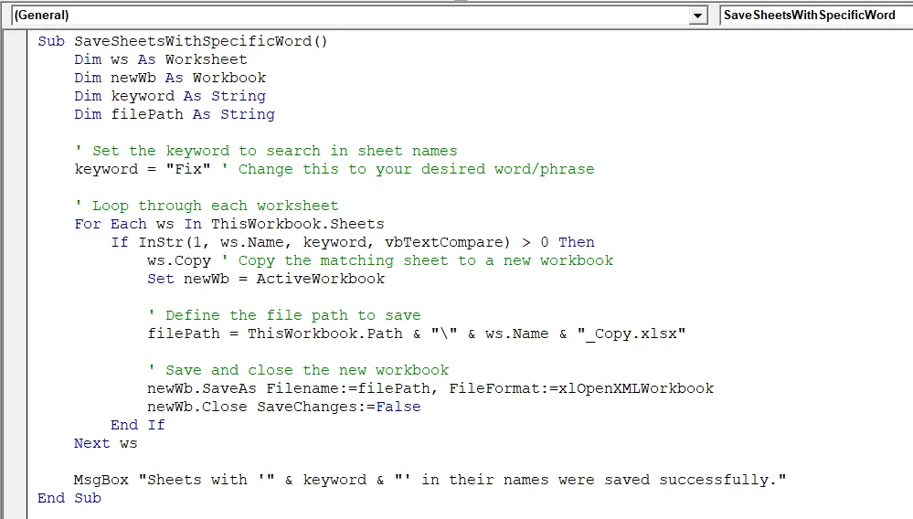Click the 'If InStr(1, ws.Name, keyword, vbTextCompare)' line
Screen dimensions: 913x519
pyautogui.click(x=353, y=243)
